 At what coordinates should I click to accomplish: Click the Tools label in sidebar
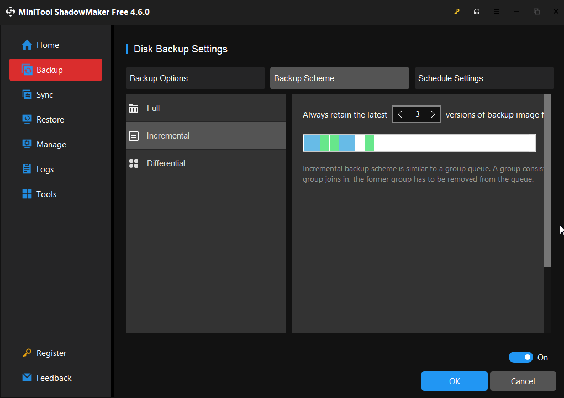point(46,194)
